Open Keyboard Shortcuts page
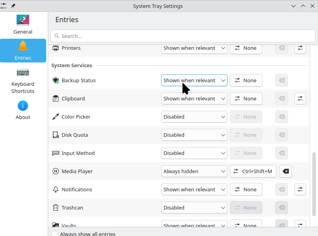Screen dimensions: 318x236 tap(23, 81)
